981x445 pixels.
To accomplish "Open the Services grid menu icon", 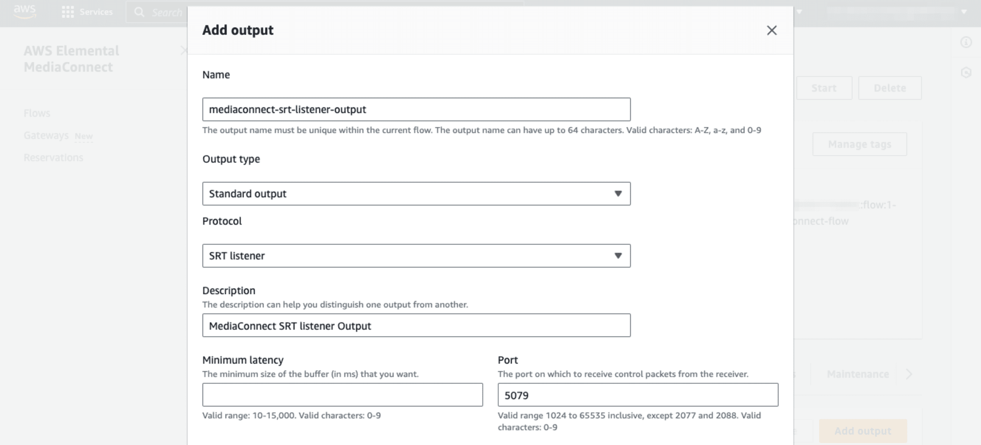I will [68, 12].
